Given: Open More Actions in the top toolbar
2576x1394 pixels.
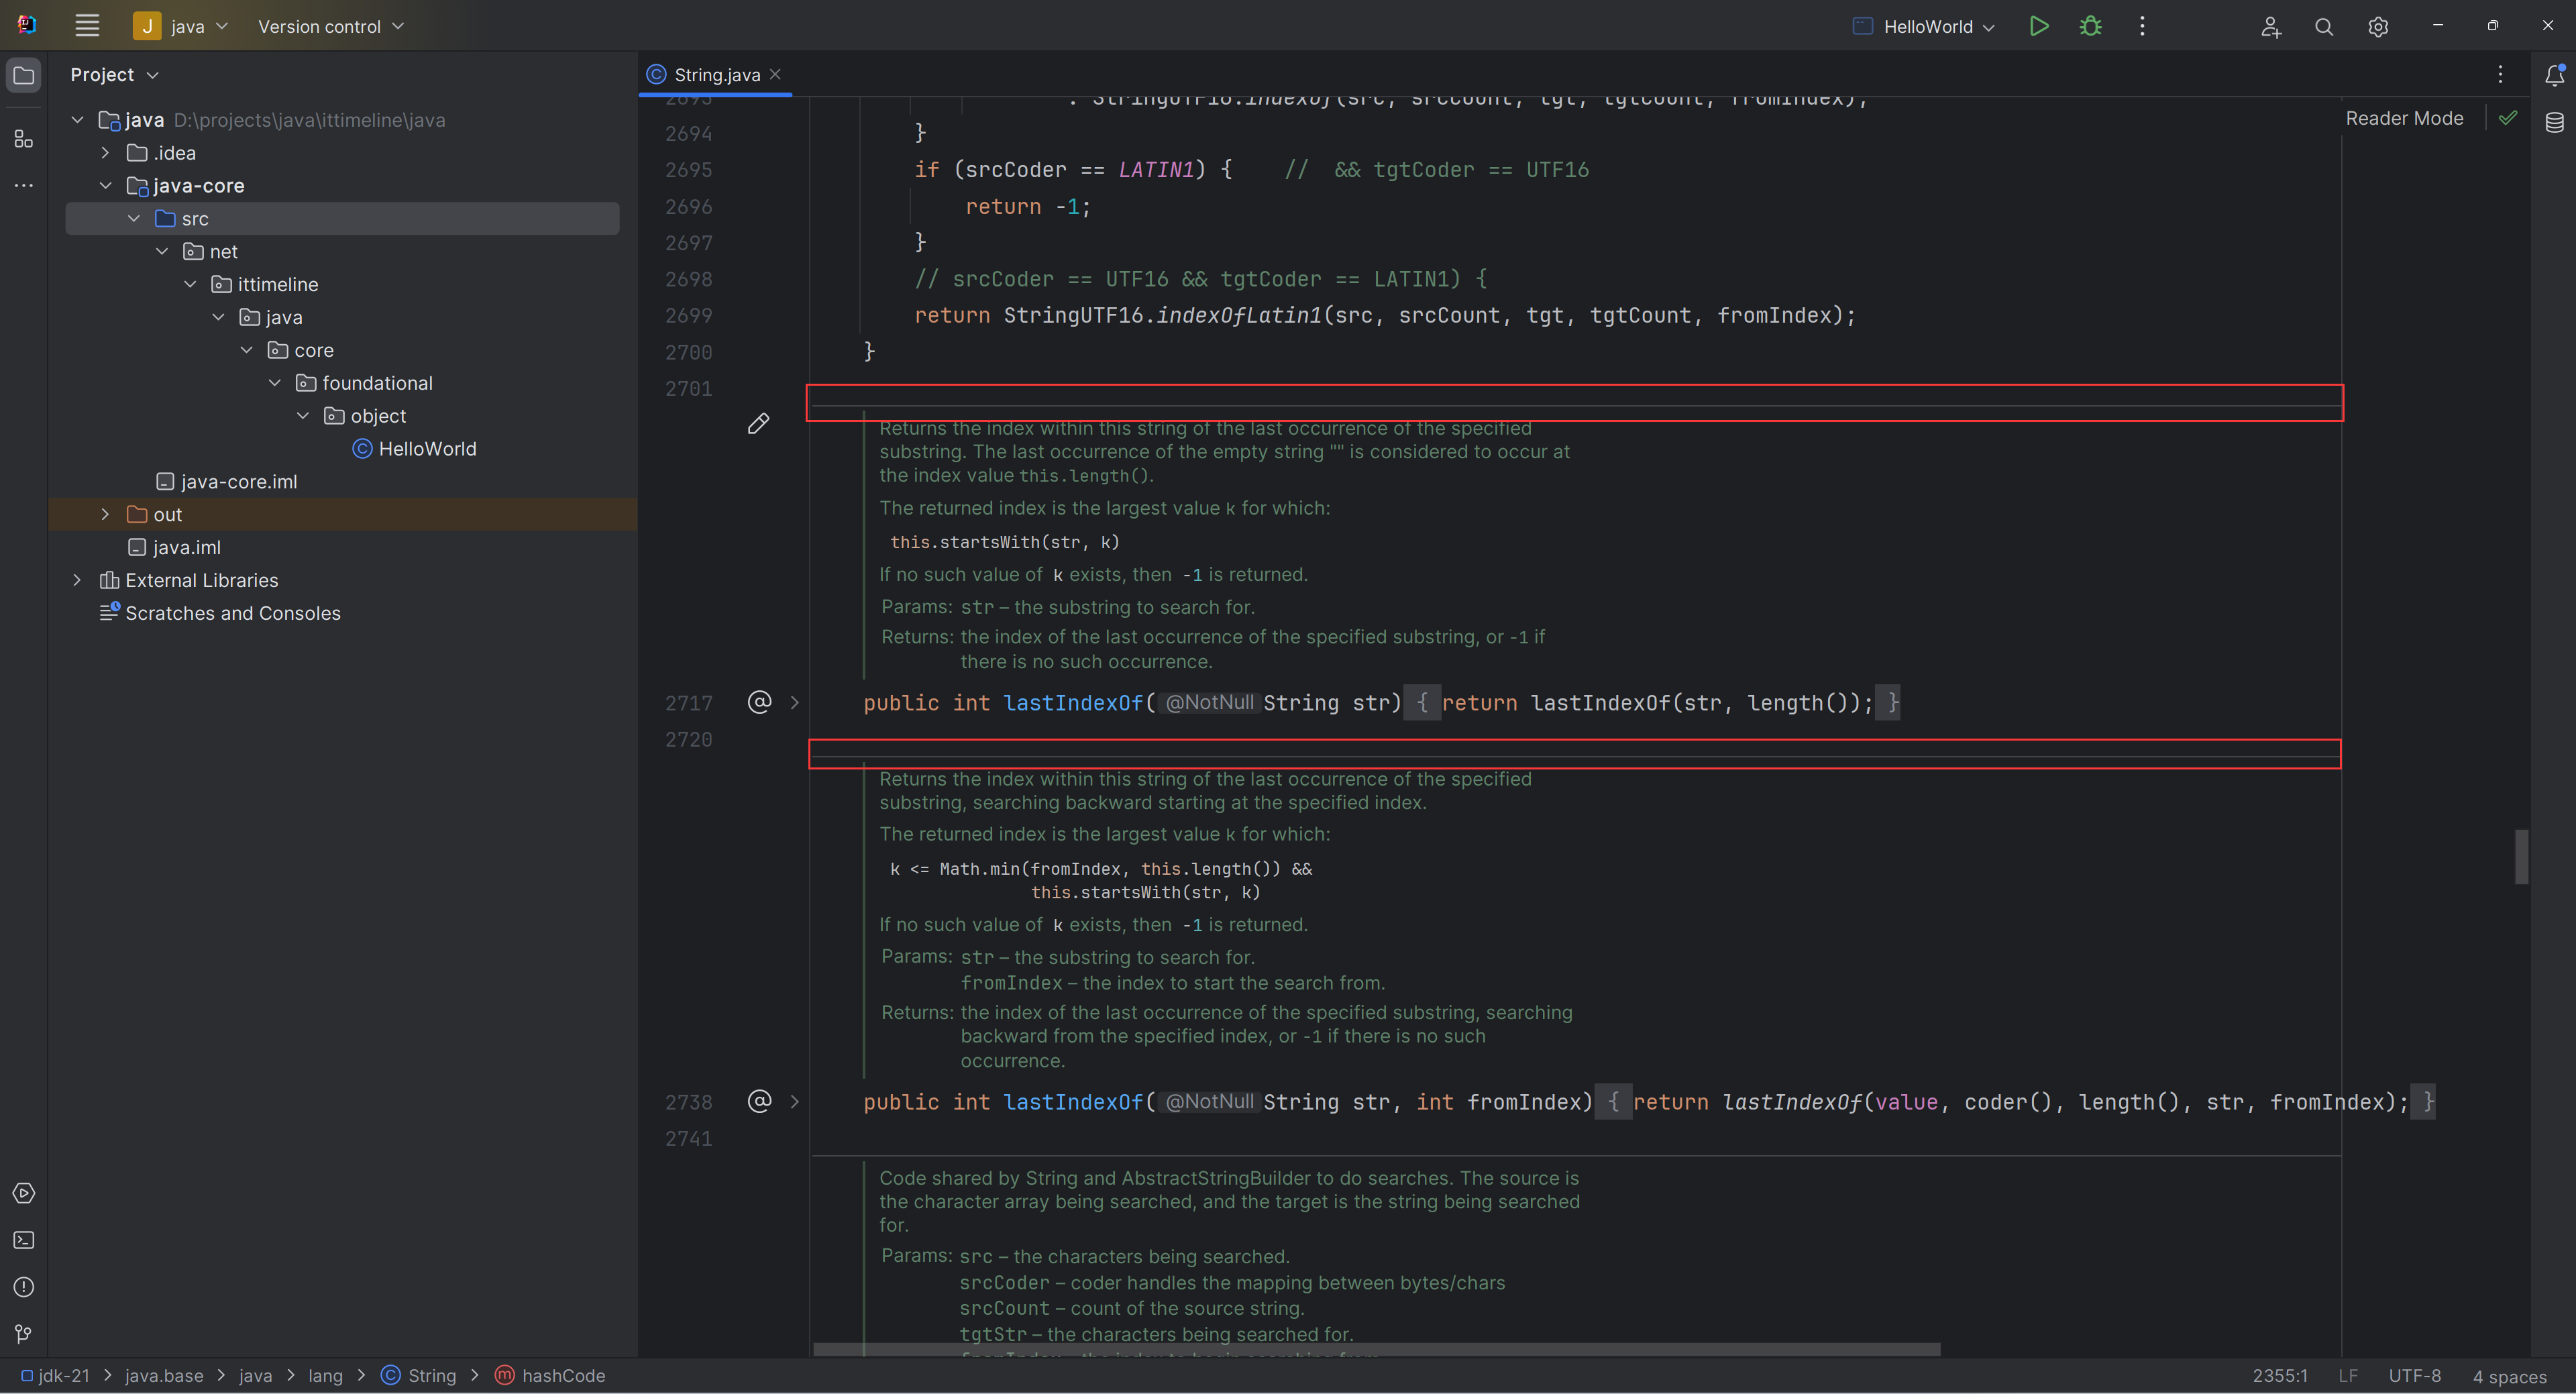Looking at the screenshot, I should click(x=2142, y=26).
